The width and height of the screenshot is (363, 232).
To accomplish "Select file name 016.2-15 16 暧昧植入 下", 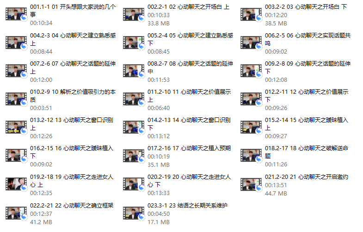I will click(72, 152).
